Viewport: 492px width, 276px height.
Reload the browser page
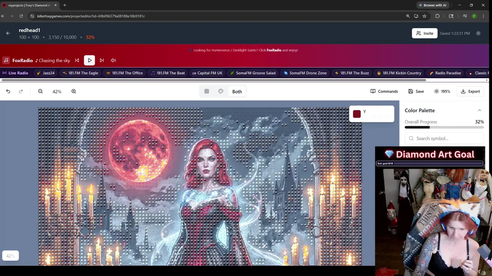pos(21,16)
